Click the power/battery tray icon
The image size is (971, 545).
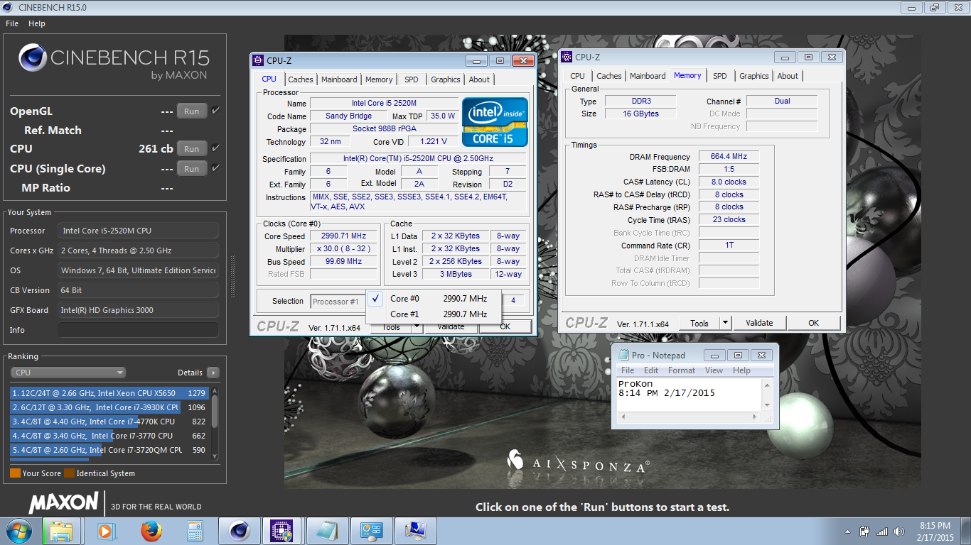pos(864,531)
